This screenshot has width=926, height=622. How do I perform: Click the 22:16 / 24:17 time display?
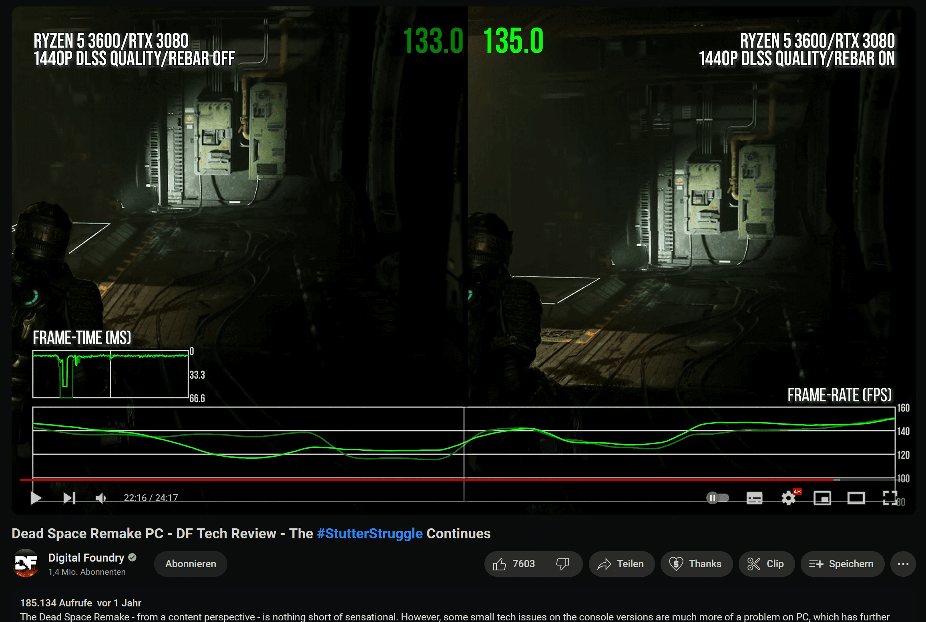click(x=151, y=498)
